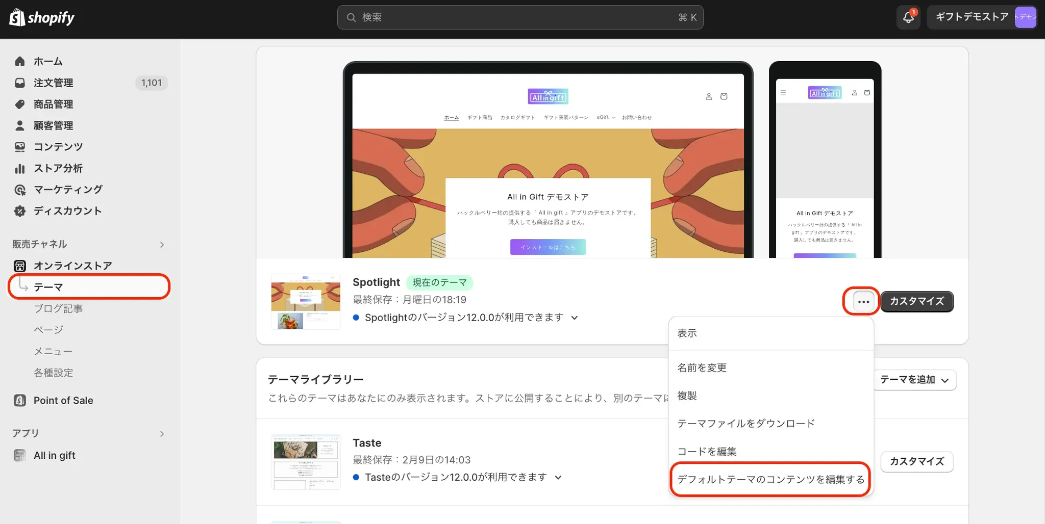Click the Taste theme name

click(x=367, y=443)
